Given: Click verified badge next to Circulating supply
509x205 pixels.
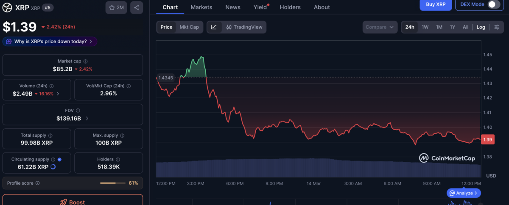Looking at the screenshot, I should (x=59, y=160).
